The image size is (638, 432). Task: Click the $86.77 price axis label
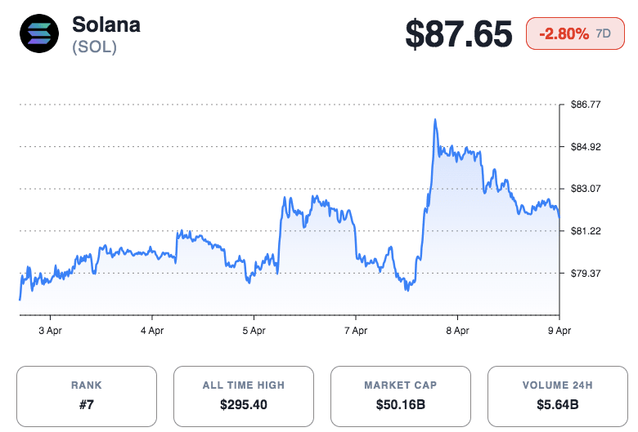tap(586, 105)
